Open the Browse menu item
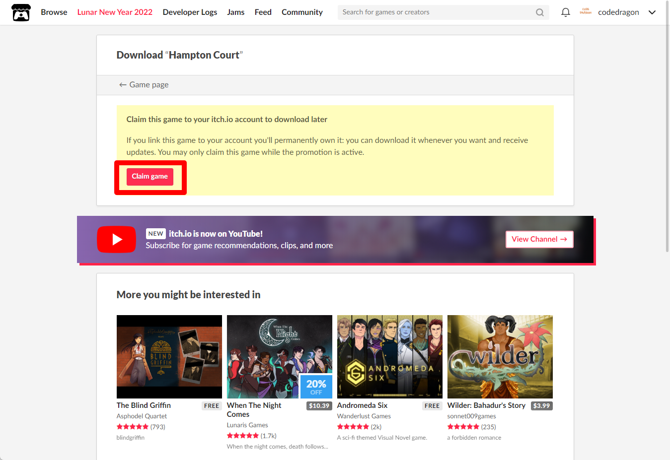The width and height of the screenshot is (670, 460). click(x=54, y=12)
